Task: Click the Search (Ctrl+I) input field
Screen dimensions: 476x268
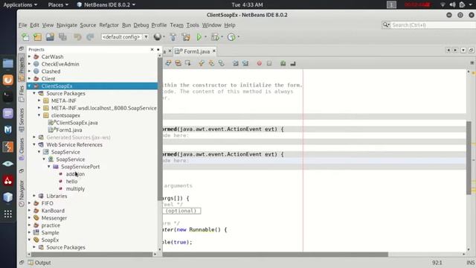Action: tap(432, 25)
